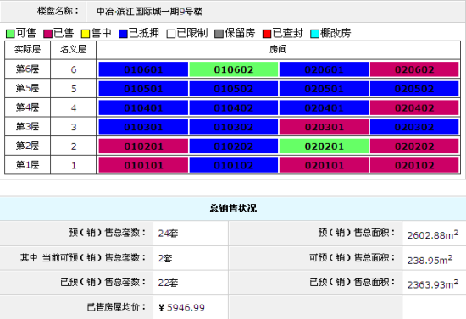Click the 第3层 floor row label
466x319 pixels.
click(27, 127)
